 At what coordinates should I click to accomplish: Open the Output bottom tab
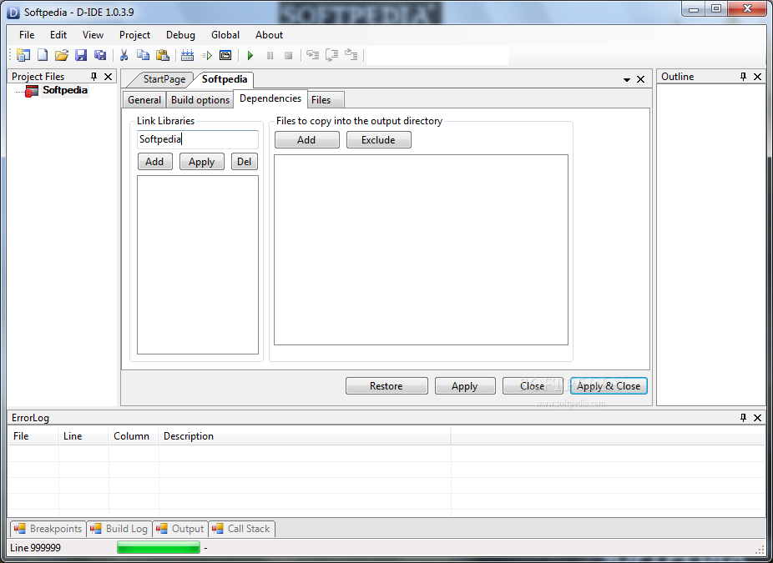[180, 529]
